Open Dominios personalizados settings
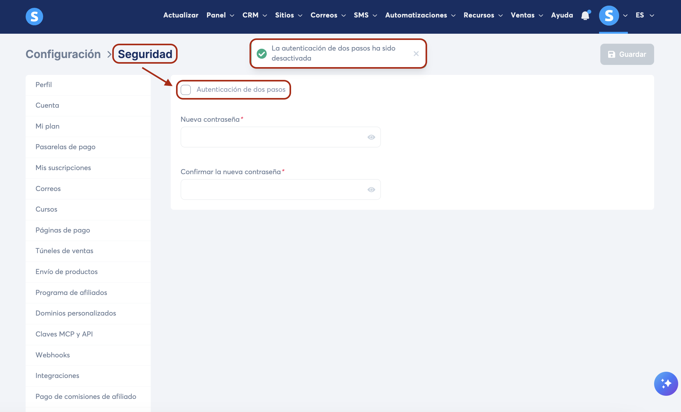 click(88, 313)
